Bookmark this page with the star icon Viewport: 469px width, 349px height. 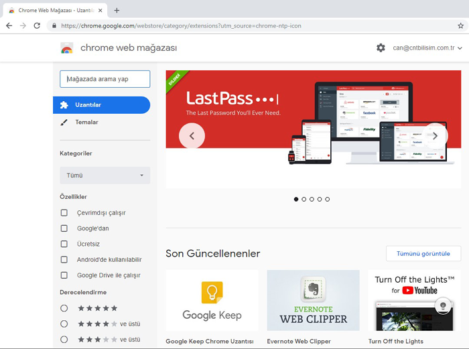click(x=461, y=25)
